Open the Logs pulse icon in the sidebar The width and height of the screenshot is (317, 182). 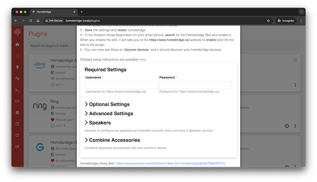[17, 78]
